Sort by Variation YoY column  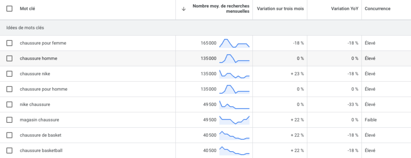(x=345, y=9)
